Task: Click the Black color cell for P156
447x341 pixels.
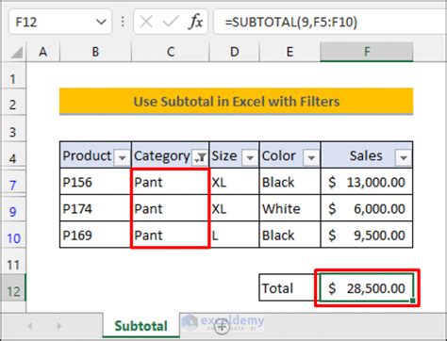Action: [290, 182]
